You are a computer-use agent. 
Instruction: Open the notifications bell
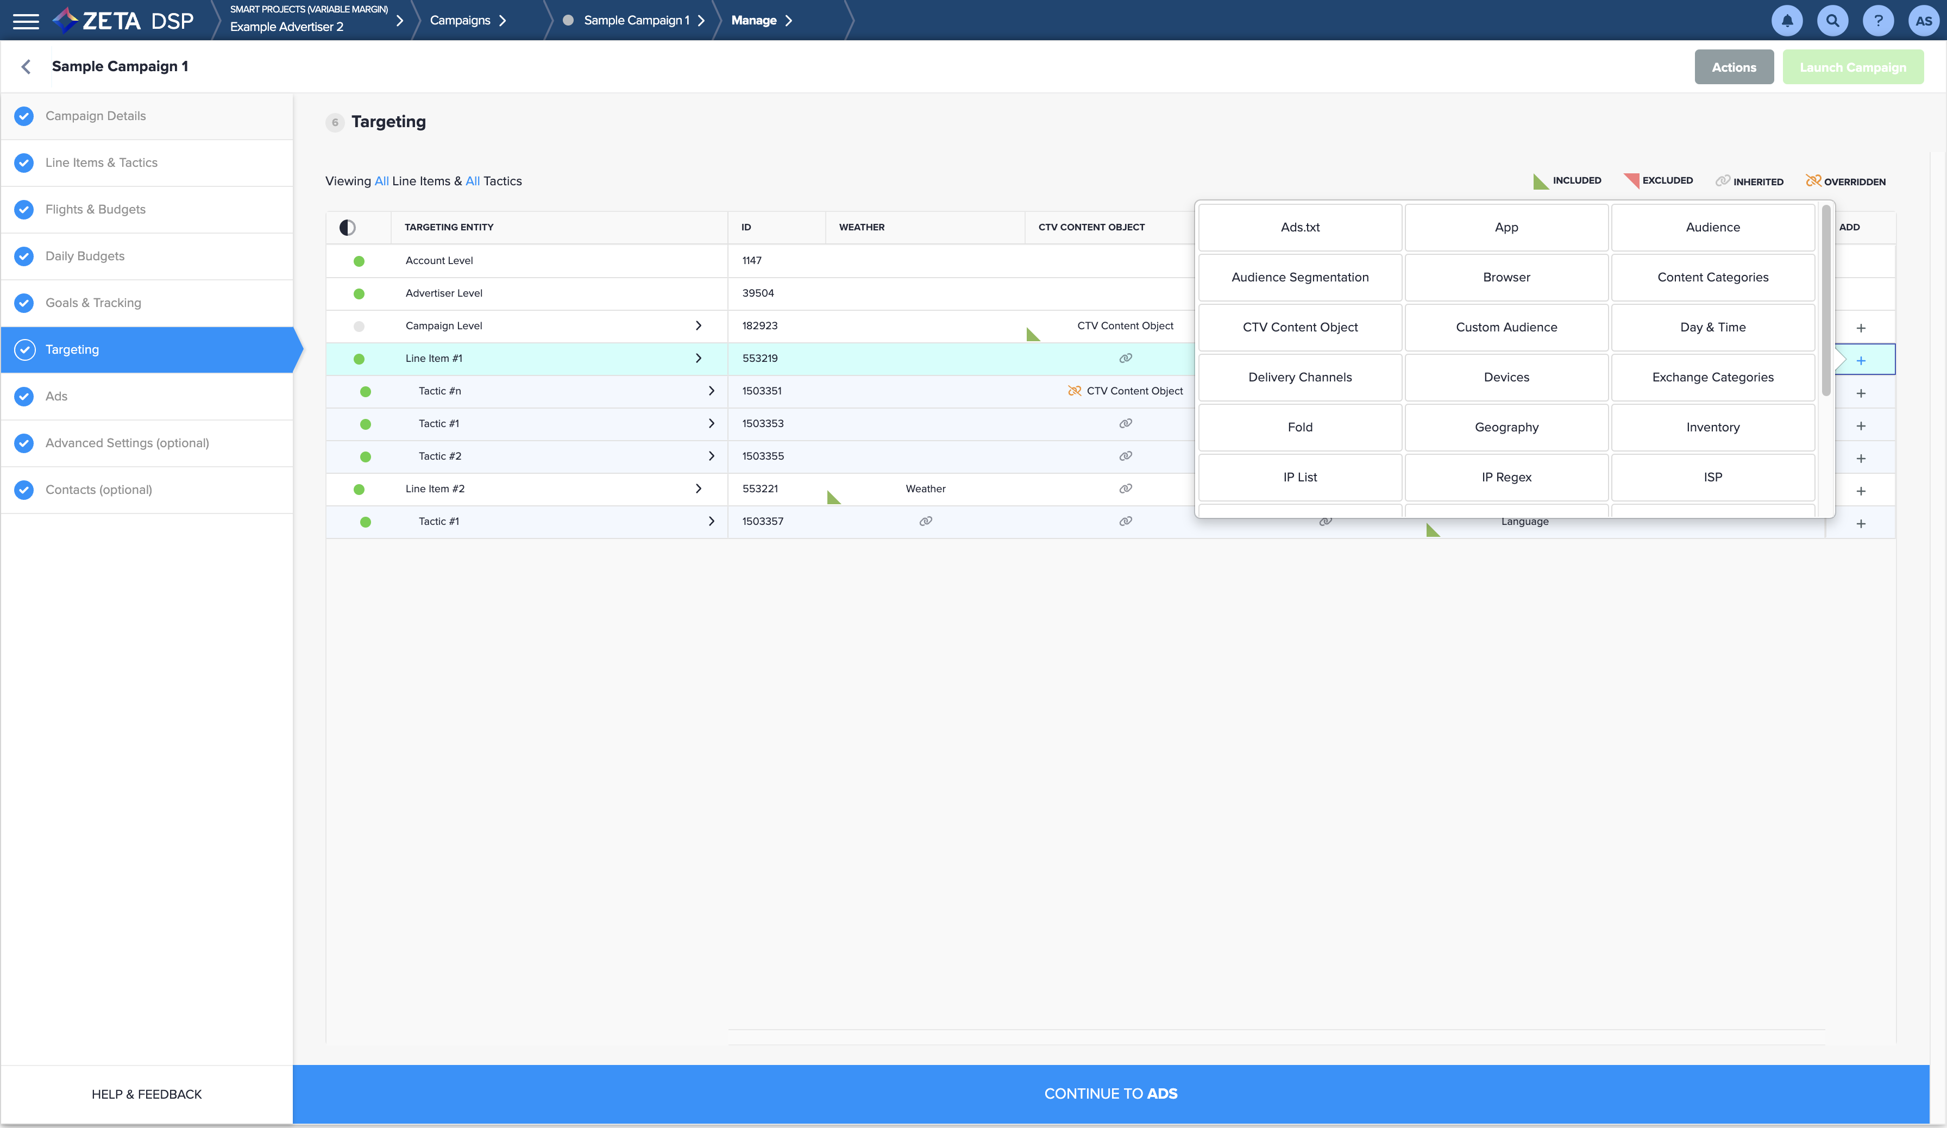coord(1787,21)
